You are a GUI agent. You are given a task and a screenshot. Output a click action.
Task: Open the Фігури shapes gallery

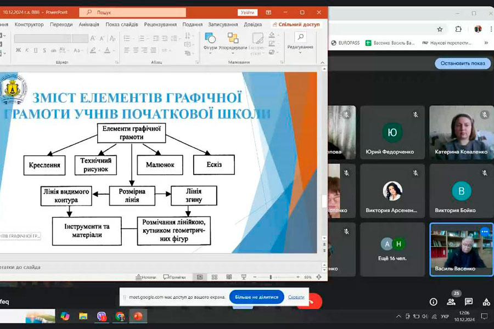[x=210, y=41]
